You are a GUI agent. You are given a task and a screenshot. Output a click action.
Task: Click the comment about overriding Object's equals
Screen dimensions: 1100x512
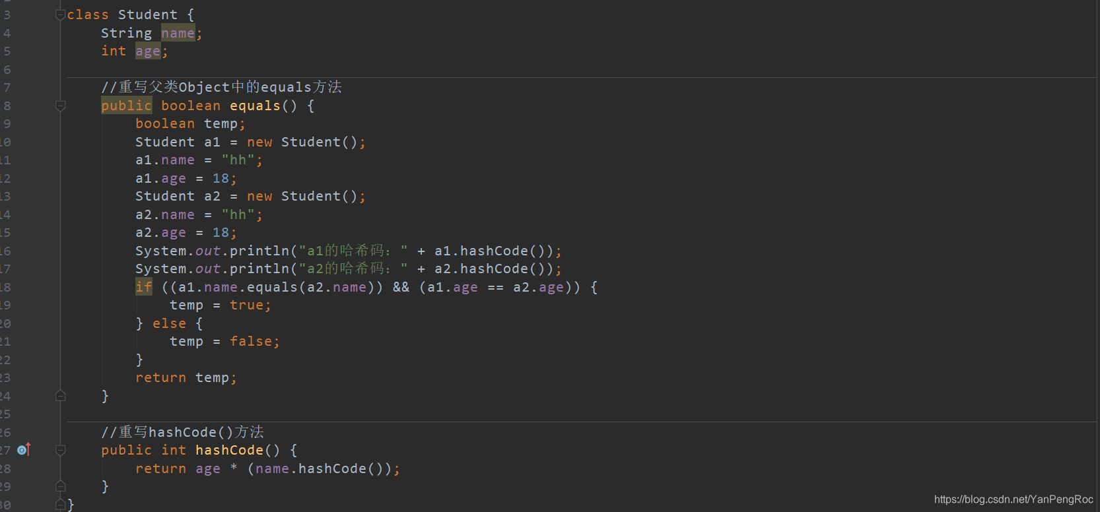[x=222, y=87]
